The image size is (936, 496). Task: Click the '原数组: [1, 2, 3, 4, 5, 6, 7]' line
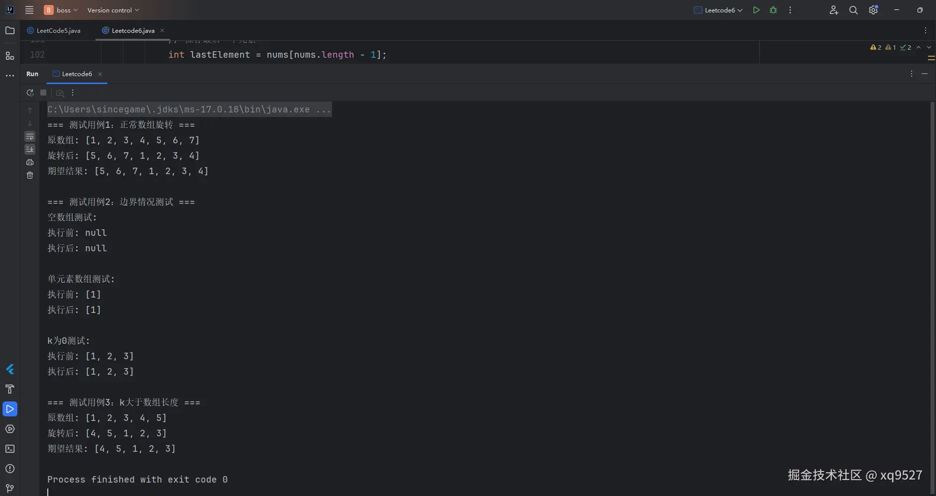click(x=123, y=140)
